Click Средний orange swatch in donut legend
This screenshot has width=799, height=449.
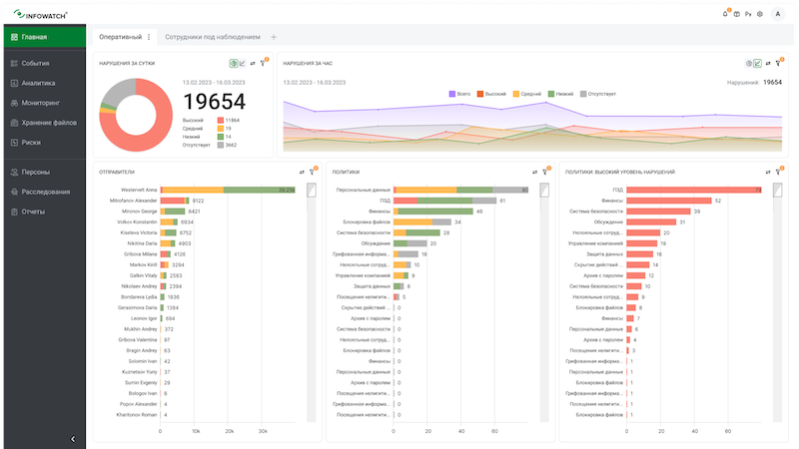click(220, 129)
